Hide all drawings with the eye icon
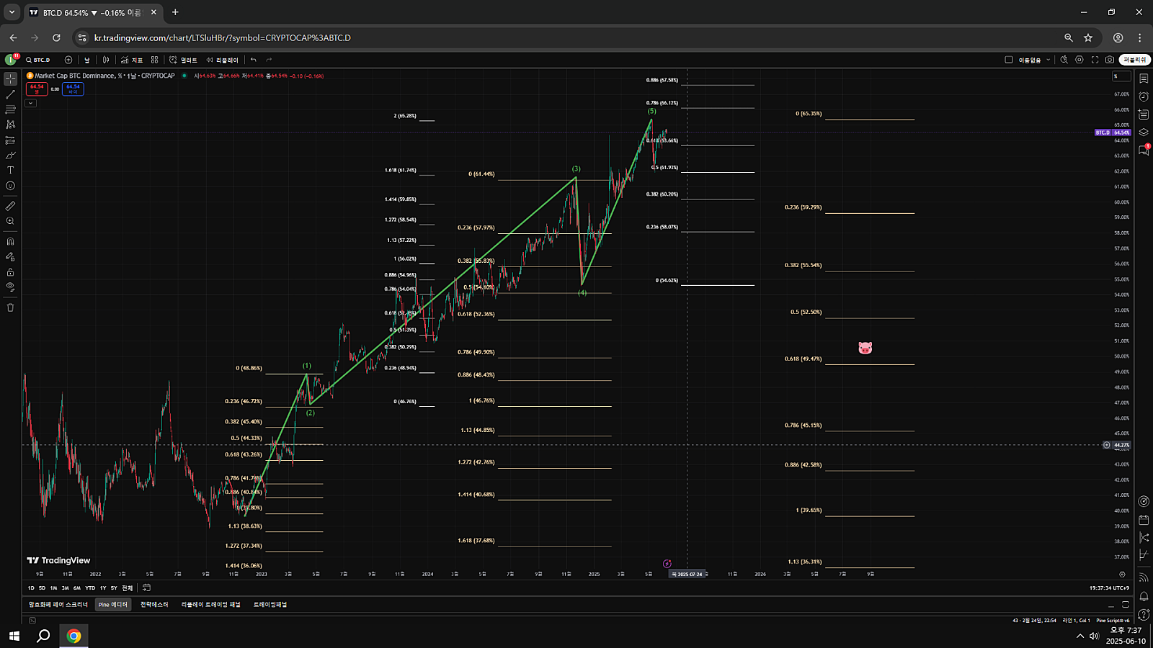1153x648 pixels. (x=10, y=287)
